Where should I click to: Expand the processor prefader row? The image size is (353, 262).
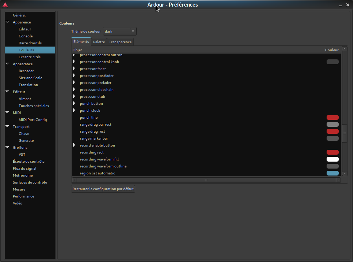point(74,82)
